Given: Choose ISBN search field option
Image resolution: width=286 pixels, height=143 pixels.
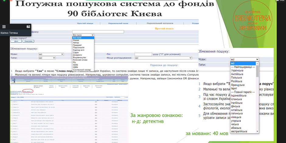Looking at the screenshot, I should click(75, 67).
